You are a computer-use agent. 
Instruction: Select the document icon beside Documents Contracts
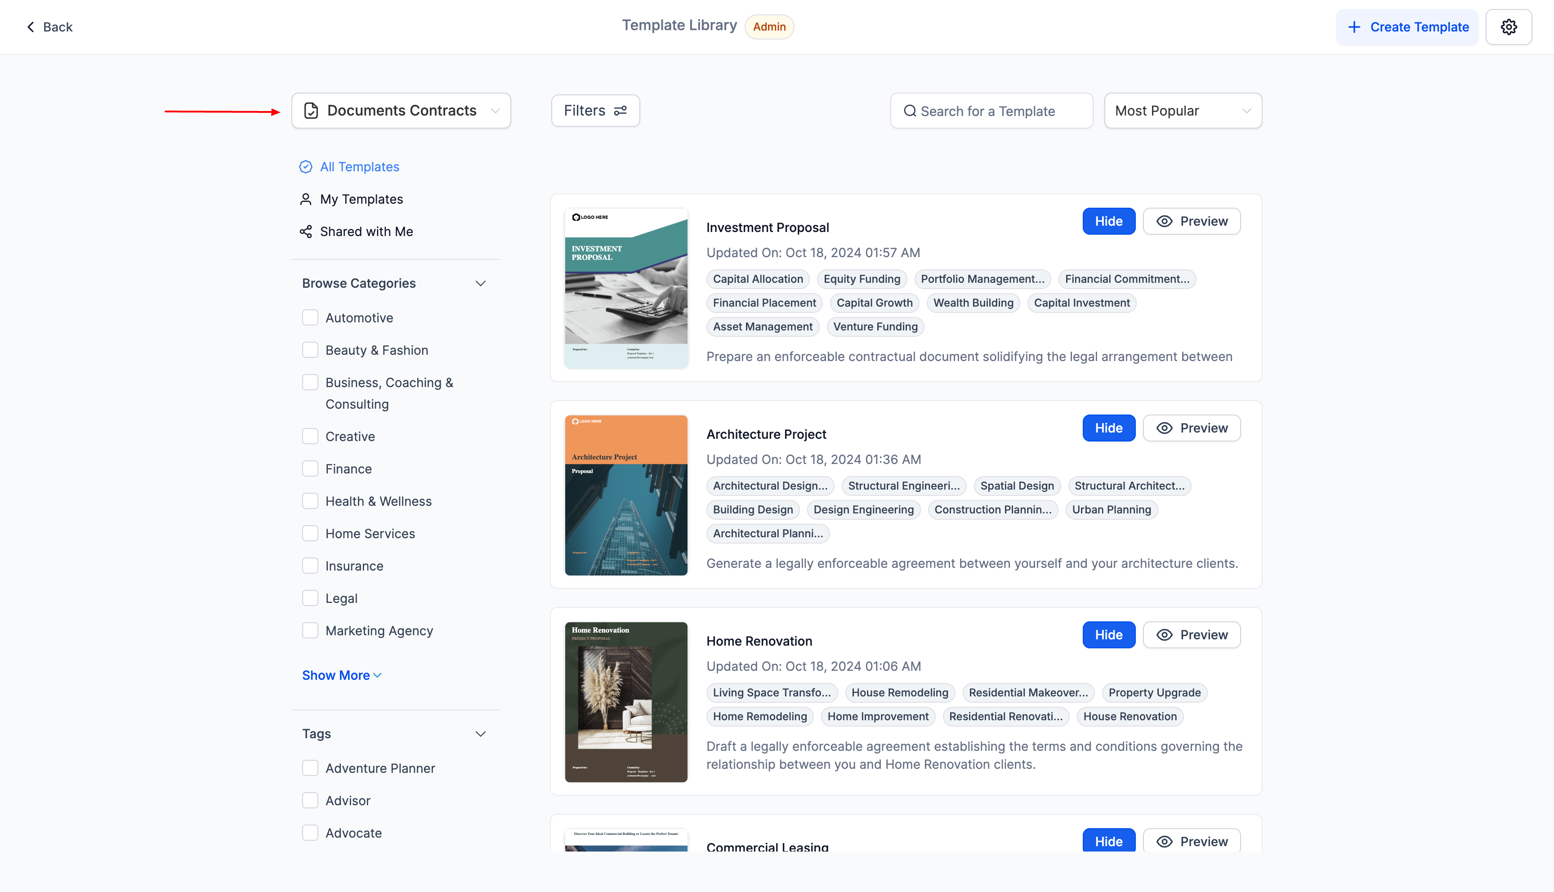tap(312, 110)
